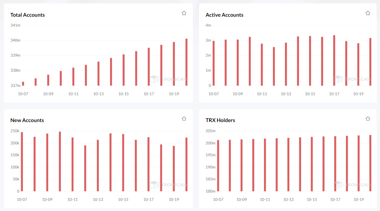
Task: Click the 10-13 bar in TRX Holders
Action: click(288, 164)
